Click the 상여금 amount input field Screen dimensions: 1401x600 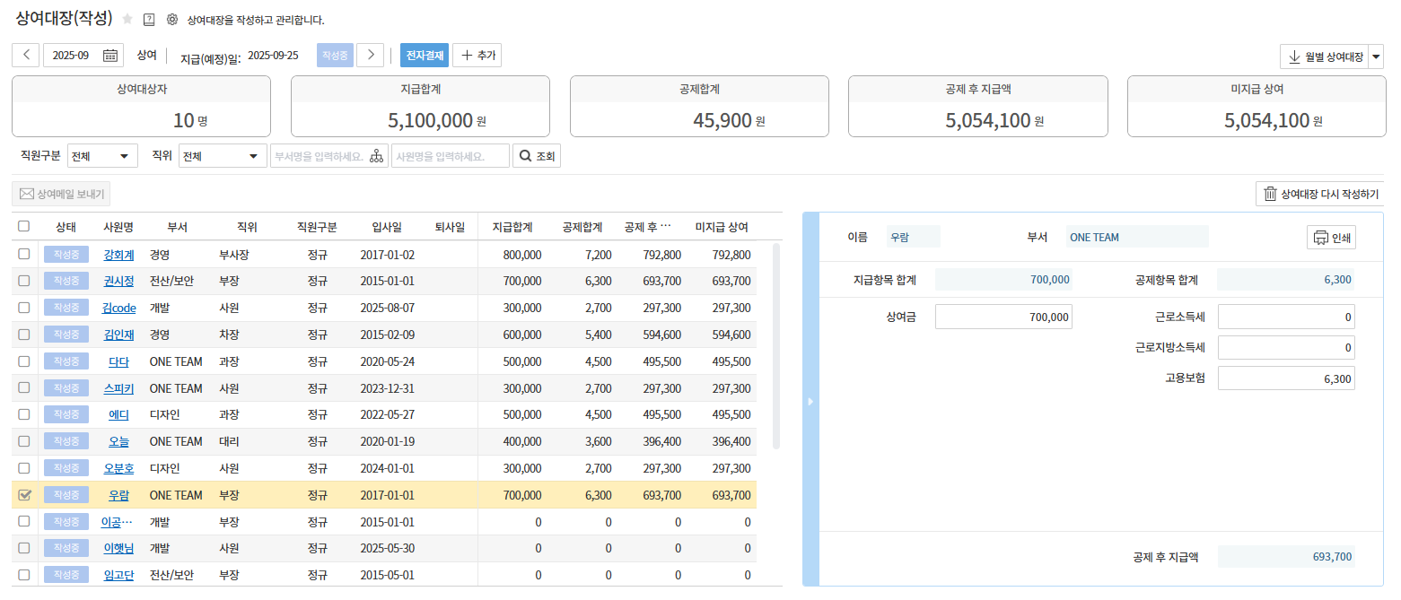coord(1003,317)
